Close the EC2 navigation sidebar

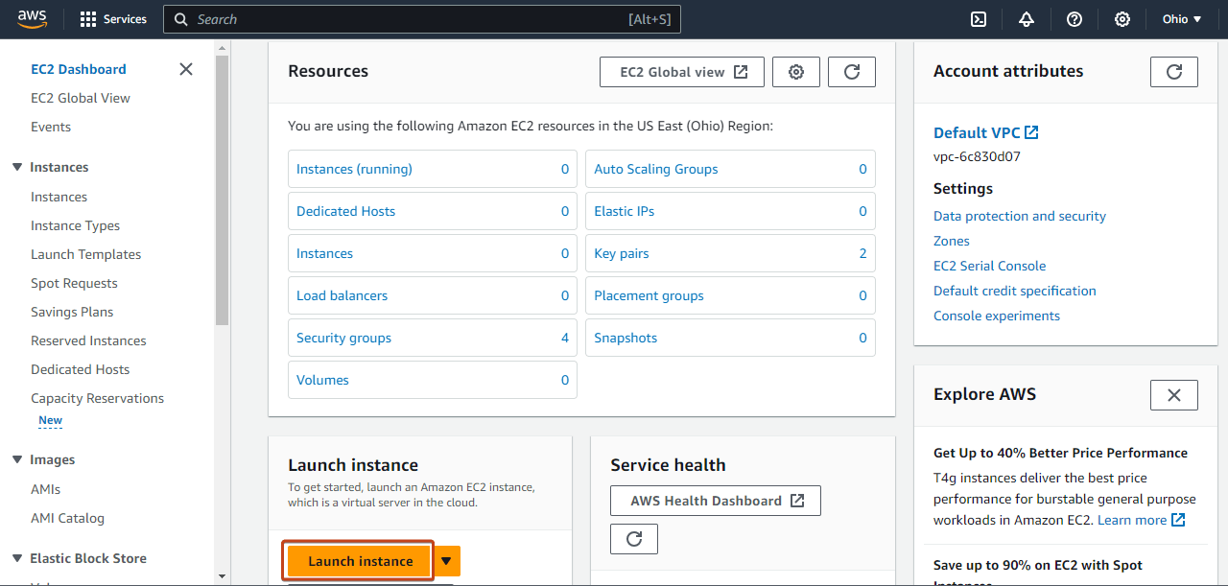pos(186,69)
